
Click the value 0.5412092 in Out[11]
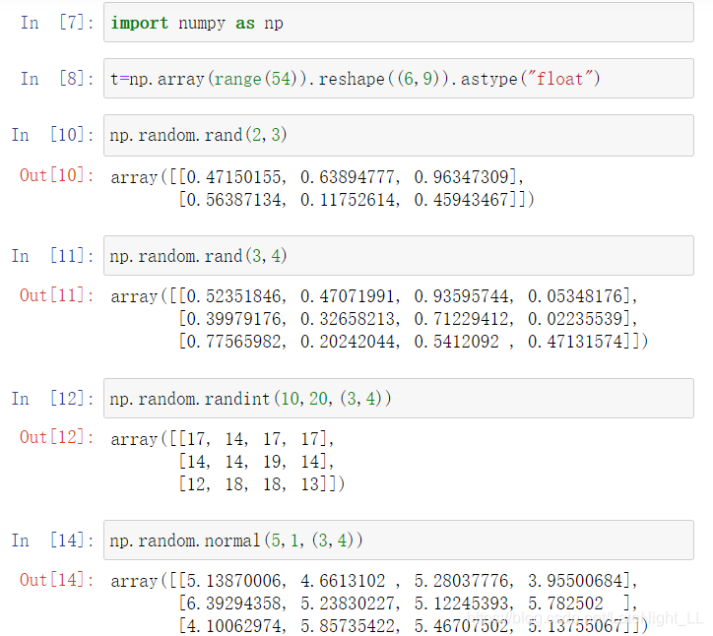456,342
